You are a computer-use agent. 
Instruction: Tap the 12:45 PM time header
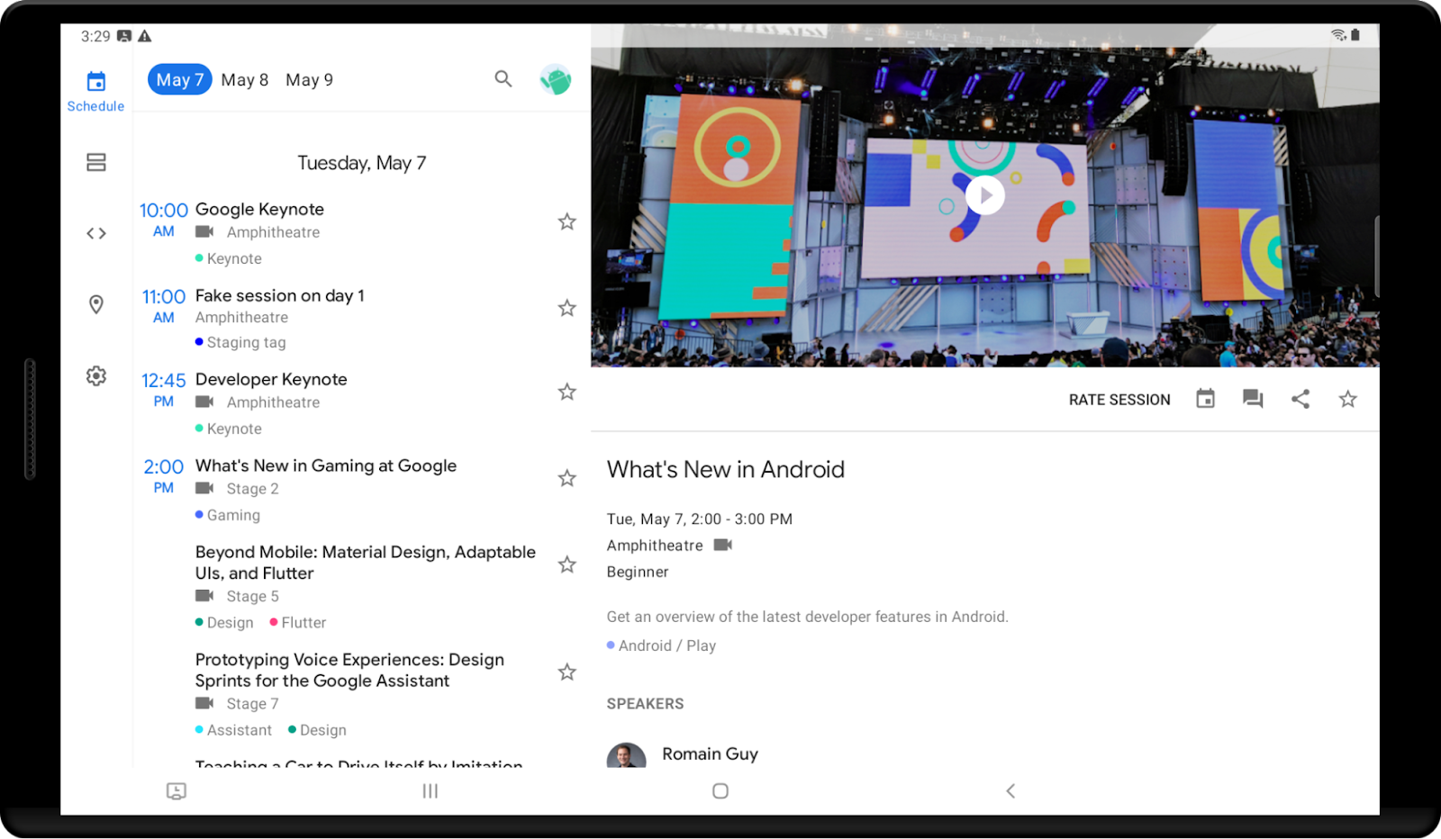(163, 389)
